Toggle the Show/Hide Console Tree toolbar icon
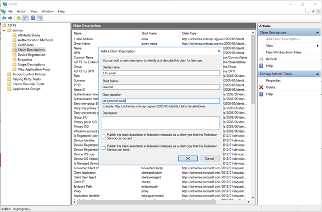Image resolution: width=322 pixels, height=212 pixels. 25,18
